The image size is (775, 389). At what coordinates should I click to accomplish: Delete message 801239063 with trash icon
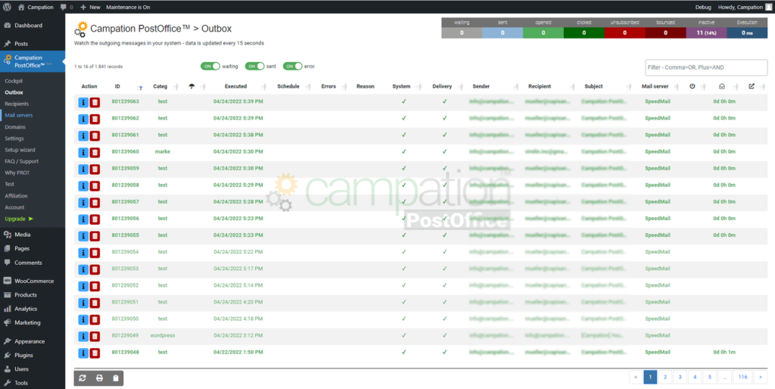[95, 102]
